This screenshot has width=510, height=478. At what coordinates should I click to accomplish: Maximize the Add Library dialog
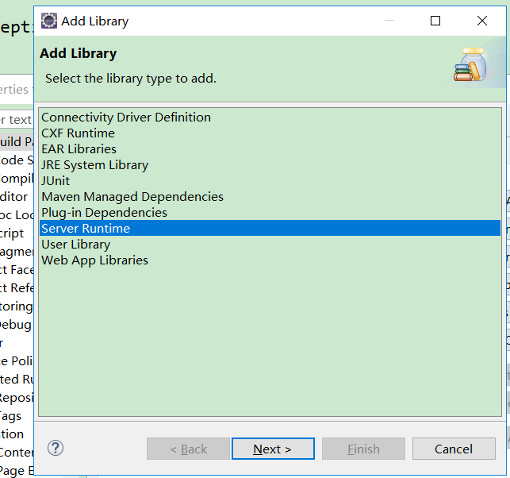click(x=435, y=21)
